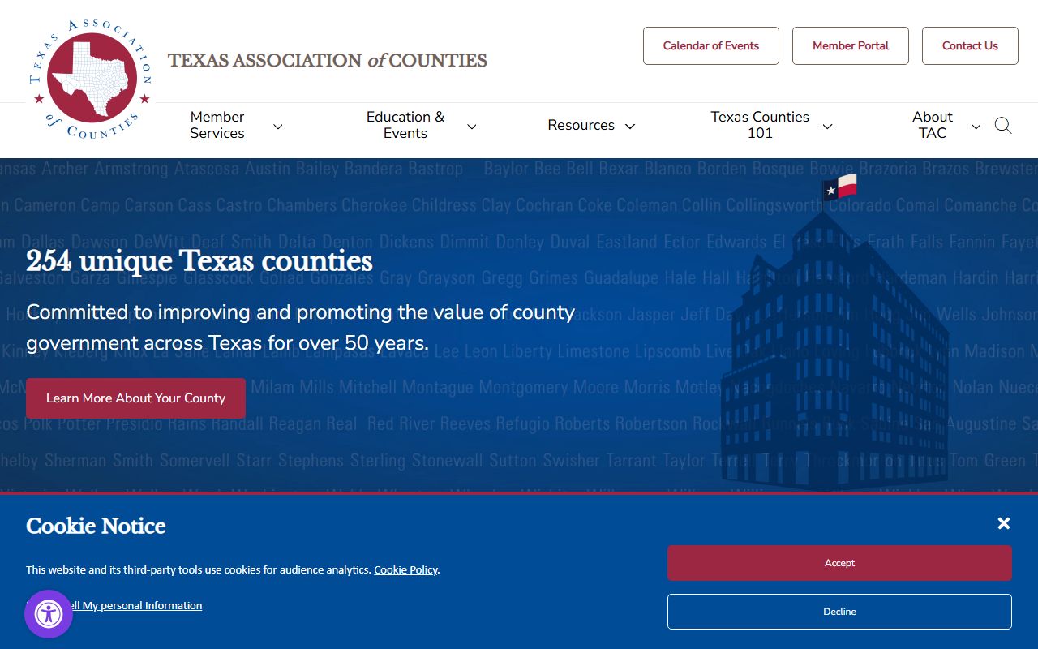Viewport: 1038px width, 649px height.
Task: Open the purple accessibility options icon
Action: coord(49,614)
